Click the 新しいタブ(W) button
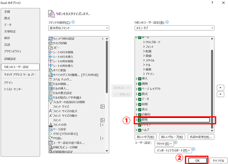Viewport: 228px width, 164px height. point(146,137)
